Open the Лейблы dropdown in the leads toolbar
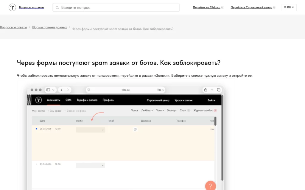The image size is (305, 190). pyautogui.click(x=147, y=110)
